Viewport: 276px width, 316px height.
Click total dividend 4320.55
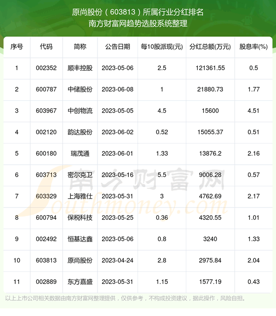click(x=210, y=218)
